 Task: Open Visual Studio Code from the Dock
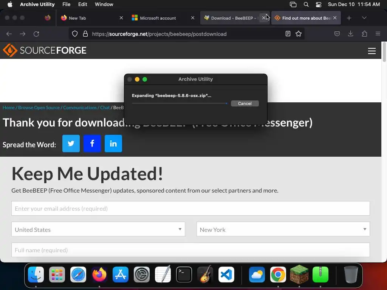pyautogui.click(x=226, y=275)
